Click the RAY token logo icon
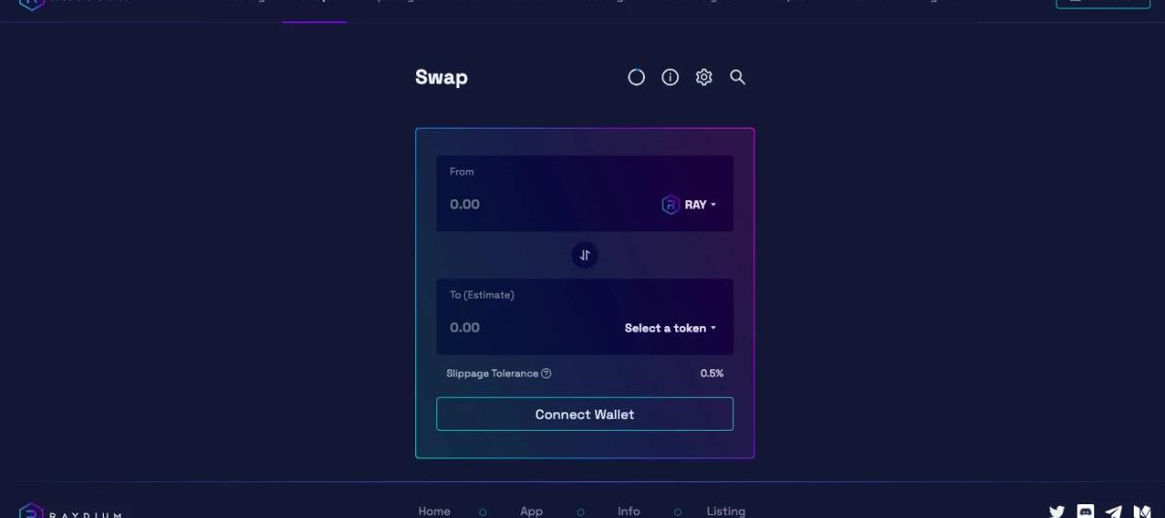 pos(671,205)
